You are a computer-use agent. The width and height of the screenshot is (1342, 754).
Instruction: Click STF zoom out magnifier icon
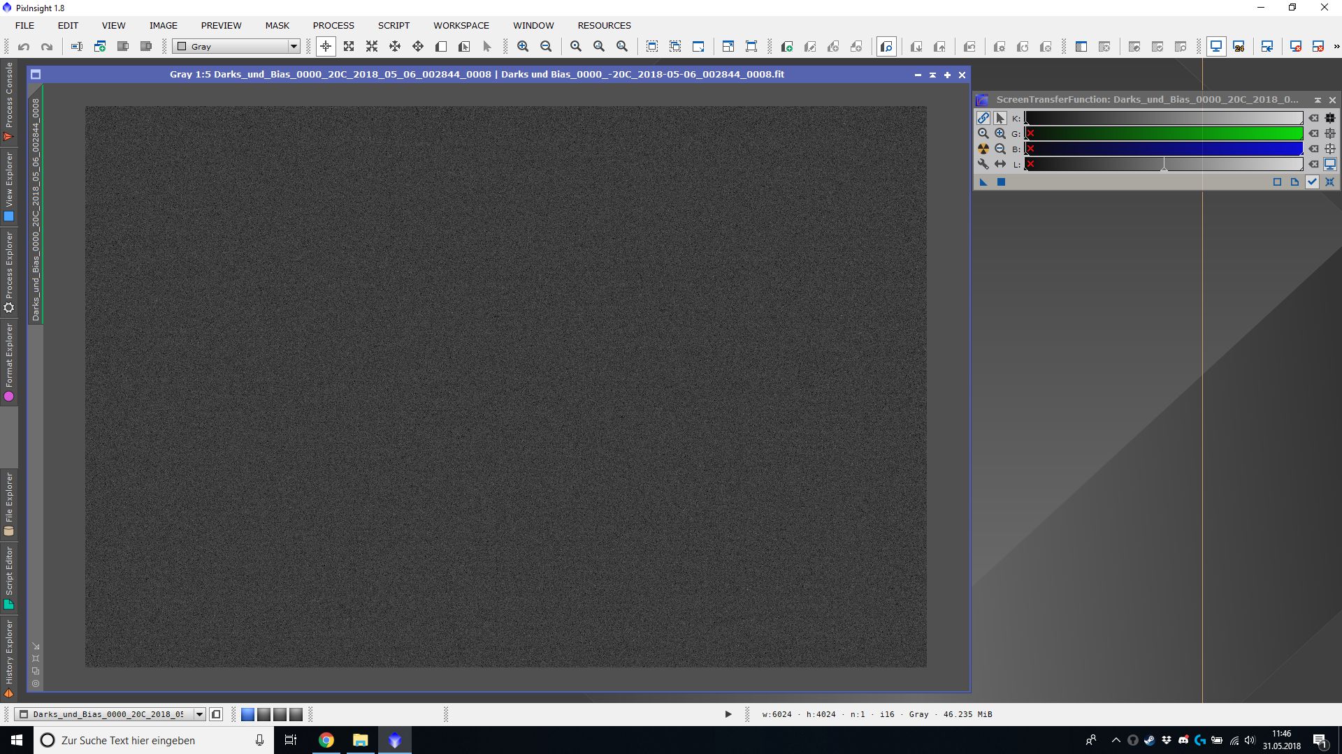(x=1000, y=149)
